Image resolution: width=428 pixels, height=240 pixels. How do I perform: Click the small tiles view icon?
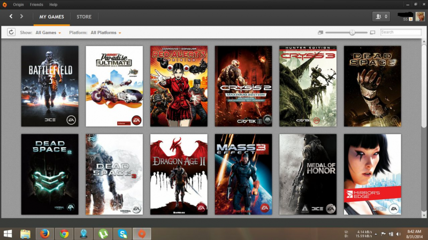pos(320,33)
